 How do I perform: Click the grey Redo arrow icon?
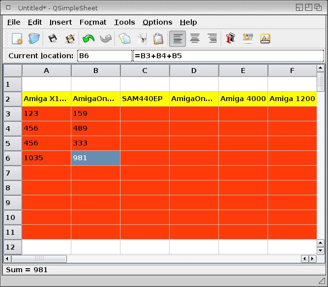pyautogui.click(x=106, y=38)
